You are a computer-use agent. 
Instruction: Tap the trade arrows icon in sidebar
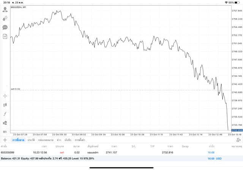pos(5,18)
